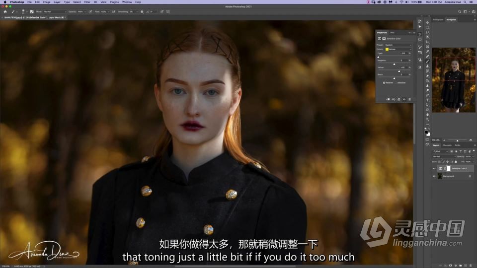Click the Cyan value input field
Screen dimensions: 477x268
point(403,53)
